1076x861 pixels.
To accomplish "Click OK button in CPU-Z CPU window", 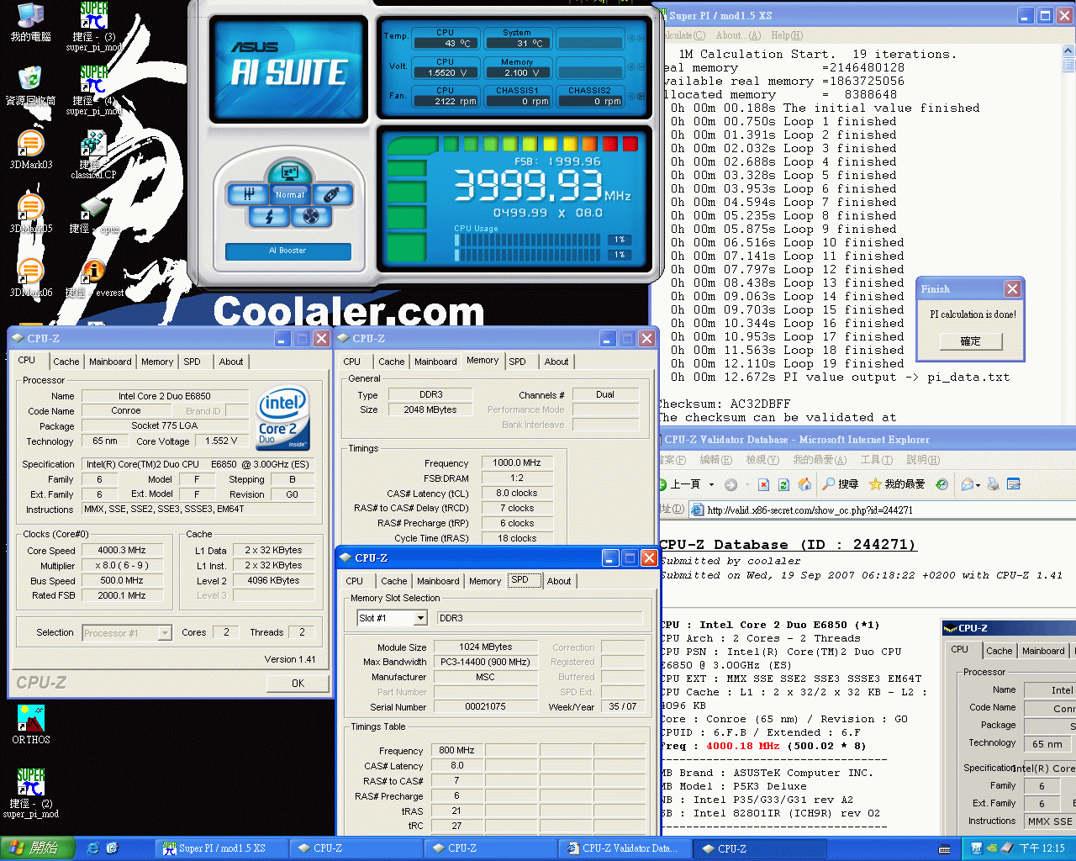I will pos(298,683).
